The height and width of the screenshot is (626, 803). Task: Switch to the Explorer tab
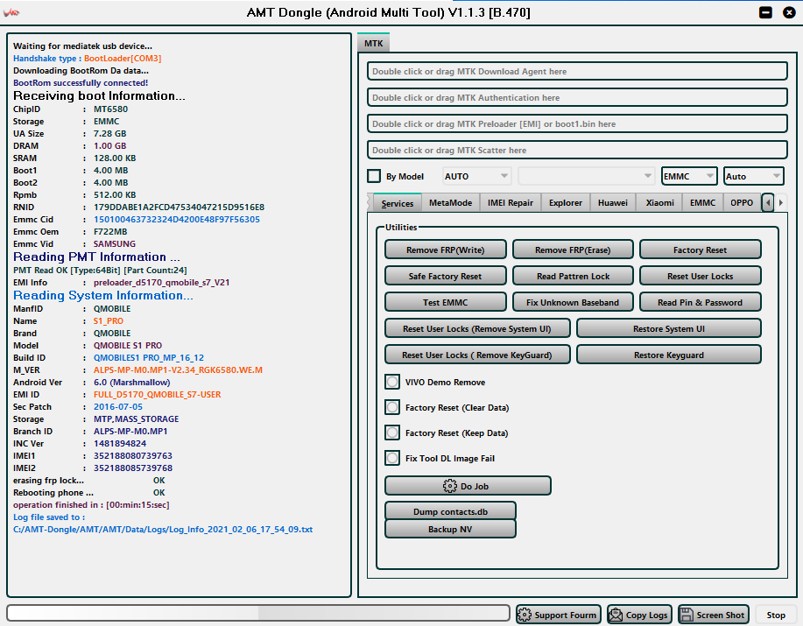pyautogui.click(x=566, y=203)
